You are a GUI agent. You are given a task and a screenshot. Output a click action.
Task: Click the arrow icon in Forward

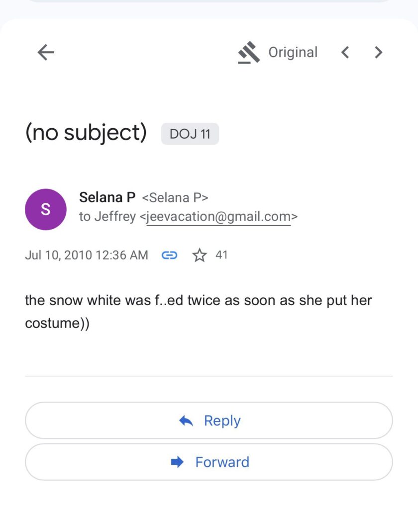[177, 462]
